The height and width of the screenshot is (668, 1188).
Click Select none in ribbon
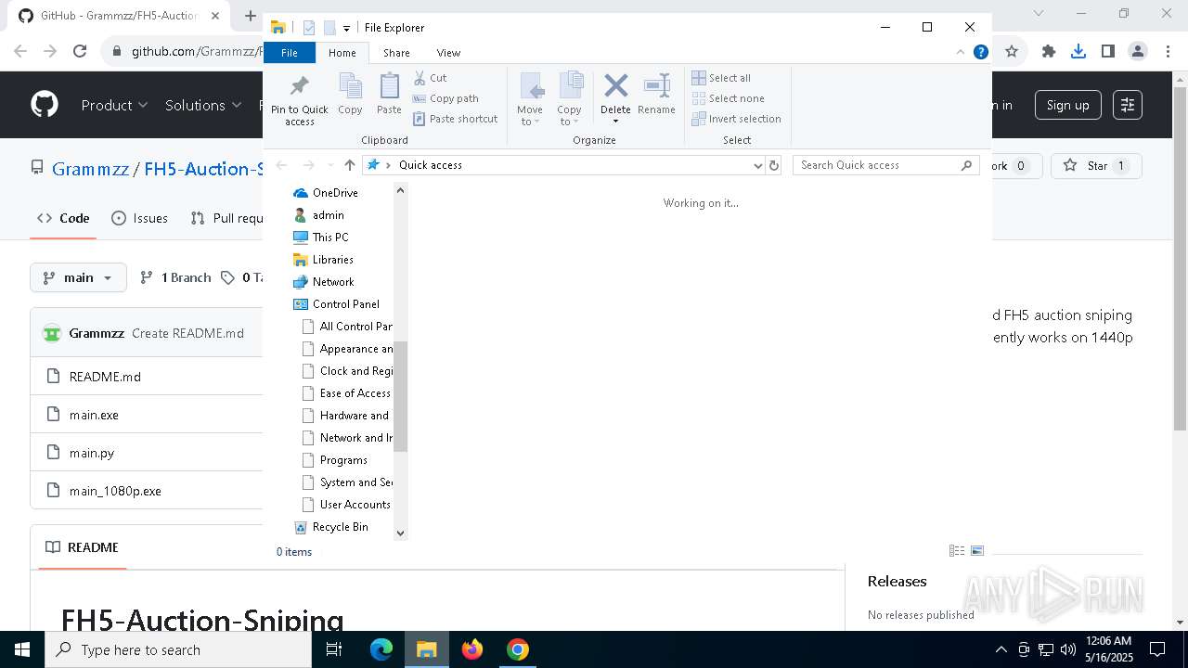coord(729,98)
